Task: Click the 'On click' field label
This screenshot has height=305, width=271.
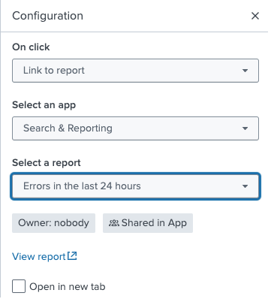Action: [x=31, y=47]
